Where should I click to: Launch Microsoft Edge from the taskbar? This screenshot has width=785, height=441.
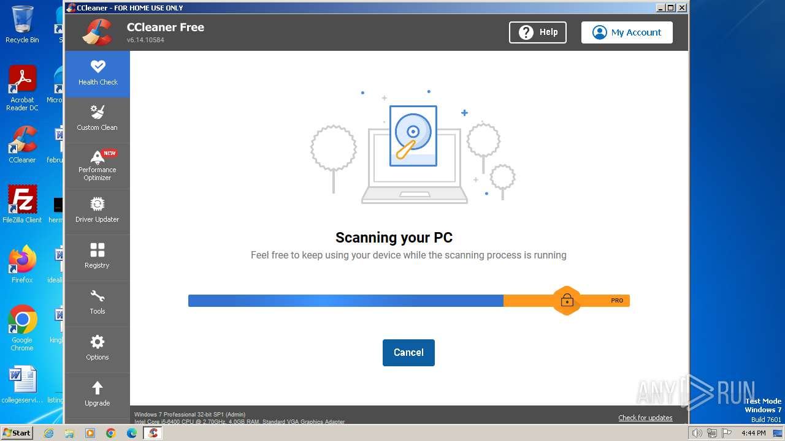[x=132, y=433]
